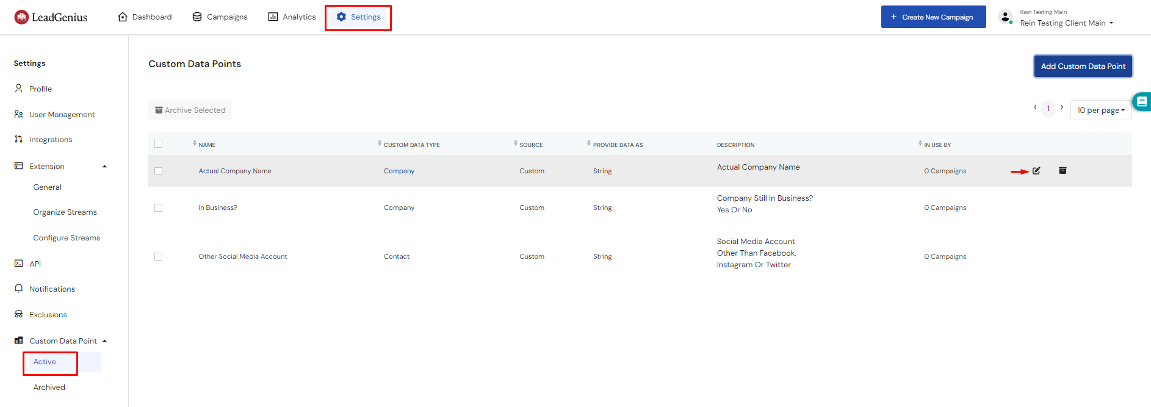Viewport: 1151px width, 407px height.
Task: Open Notifications link
Action: click(52, 289)
